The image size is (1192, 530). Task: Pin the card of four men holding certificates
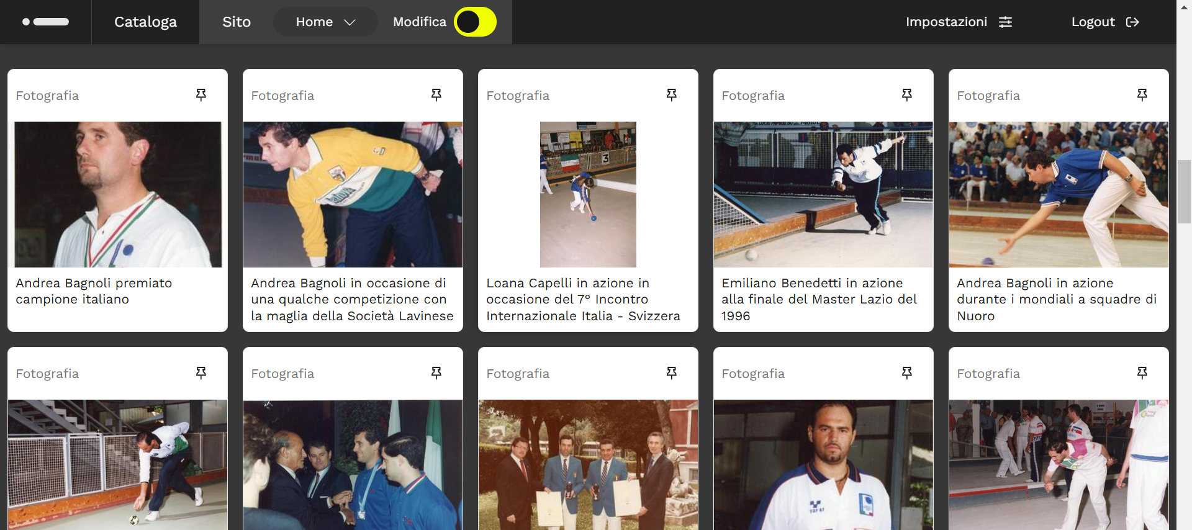pyautogui.click(x=672, y=373)
